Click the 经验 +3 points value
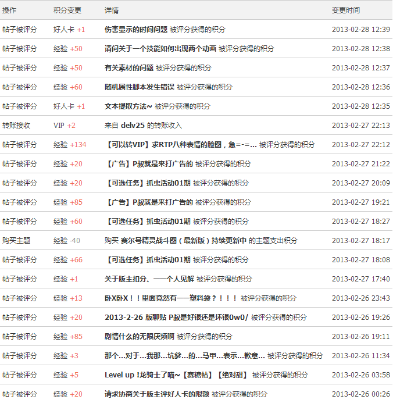The width and height of the screenshot is (393, 403). point(66,356)
